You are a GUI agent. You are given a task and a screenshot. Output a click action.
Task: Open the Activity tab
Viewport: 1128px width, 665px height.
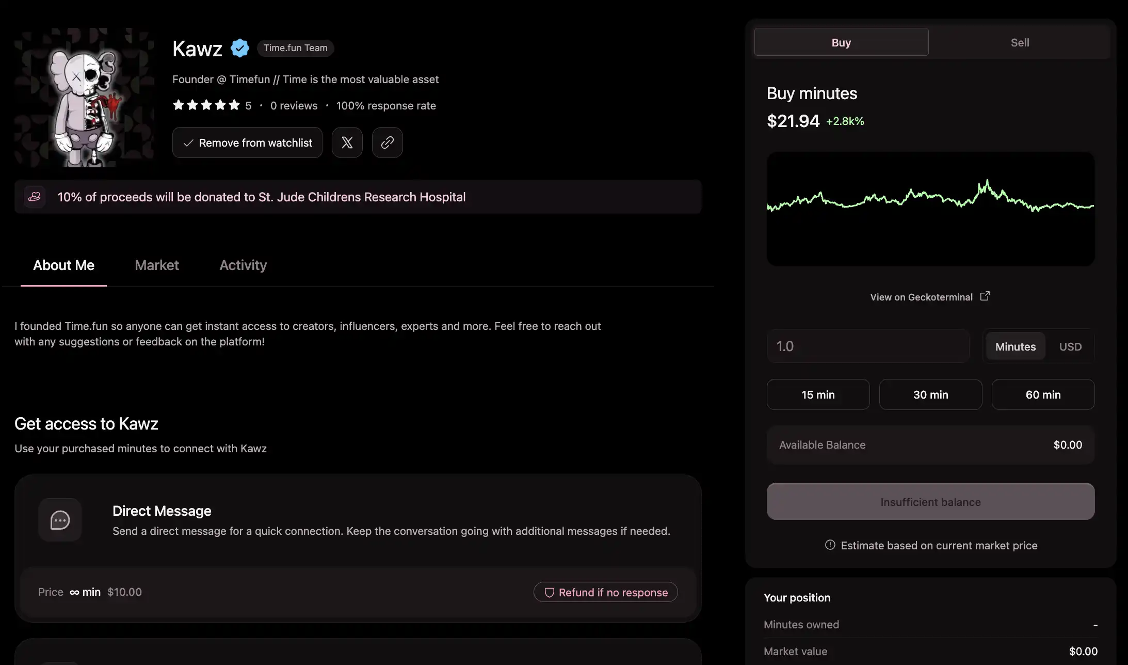click(243, 265)
